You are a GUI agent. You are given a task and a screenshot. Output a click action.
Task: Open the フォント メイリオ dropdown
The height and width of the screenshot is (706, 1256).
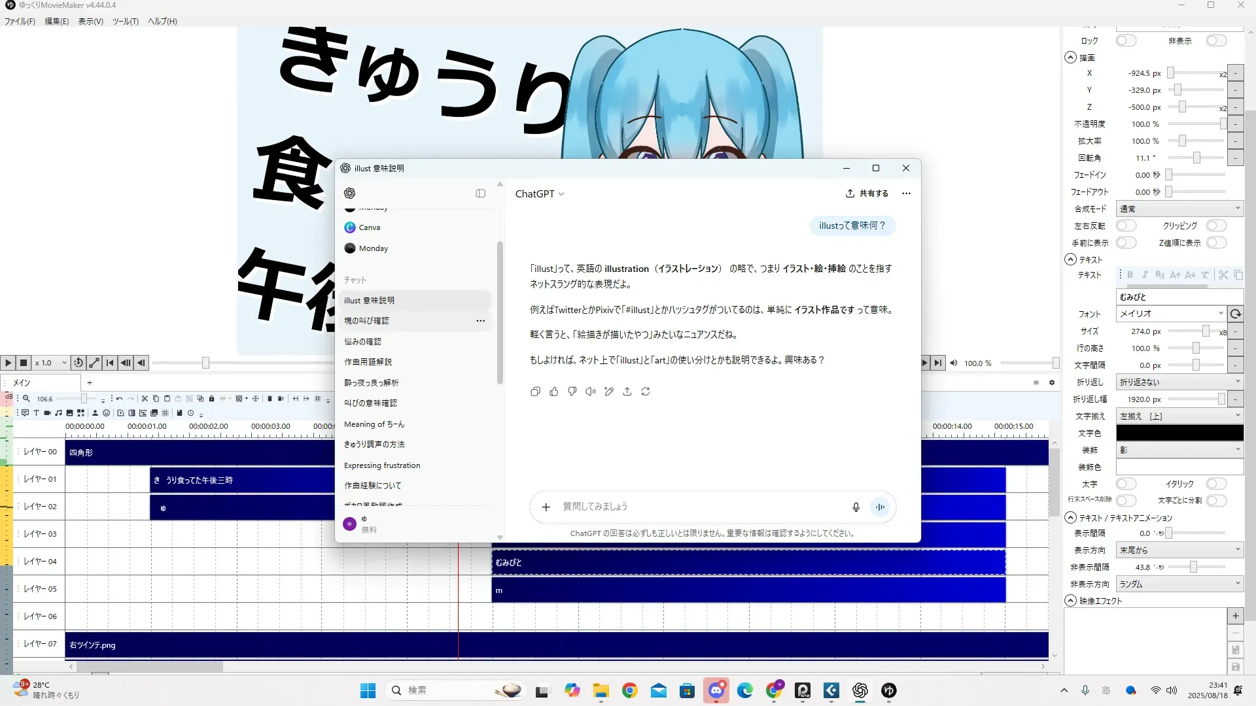point(1171,314)
